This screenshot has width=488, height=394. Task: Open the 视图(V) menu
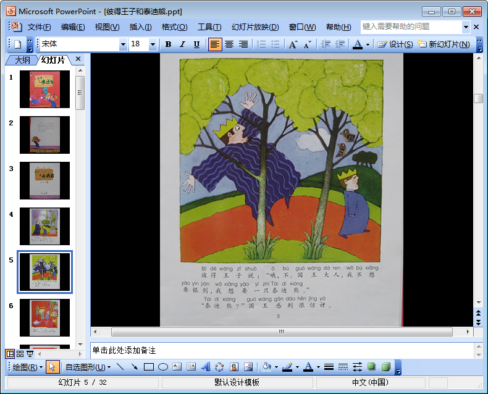tap(107, 27)
